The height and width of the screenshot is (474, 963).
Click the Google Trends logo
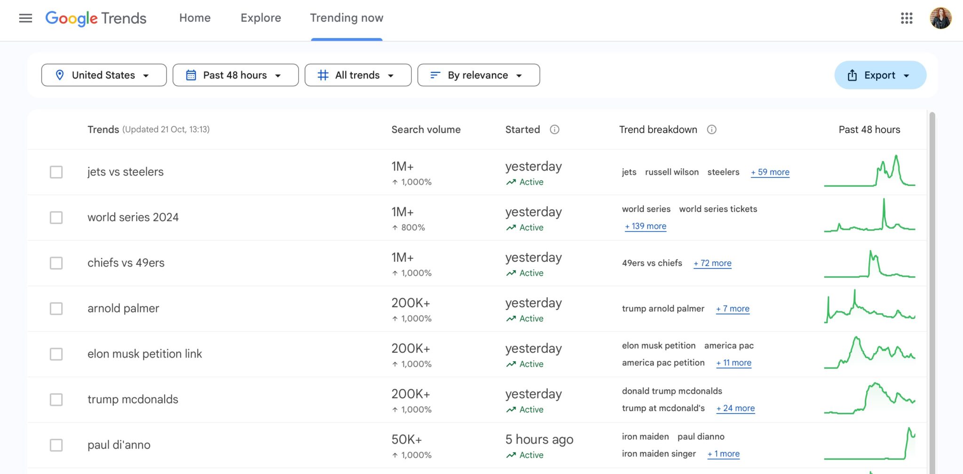point(95,18)
